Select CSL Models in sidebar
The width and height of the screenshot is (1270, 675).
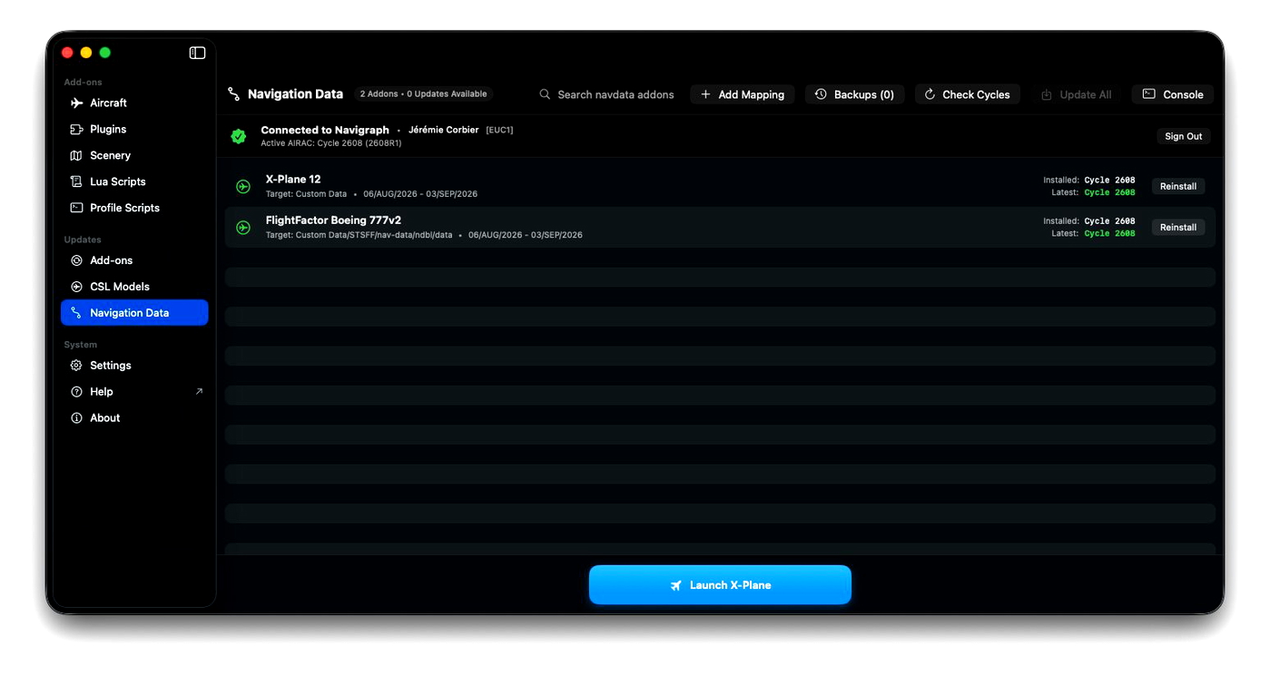click(x=134, y=287)
